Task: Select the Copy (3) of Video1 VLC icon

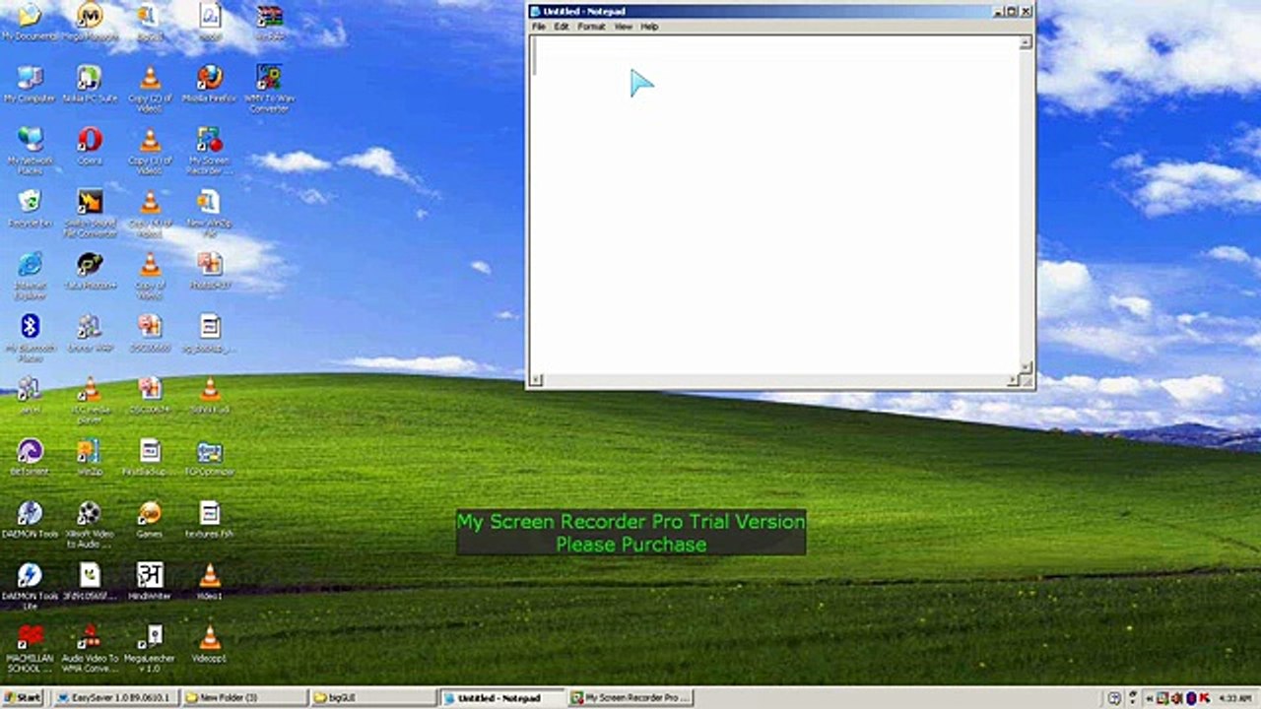Action: pos(150,151)
